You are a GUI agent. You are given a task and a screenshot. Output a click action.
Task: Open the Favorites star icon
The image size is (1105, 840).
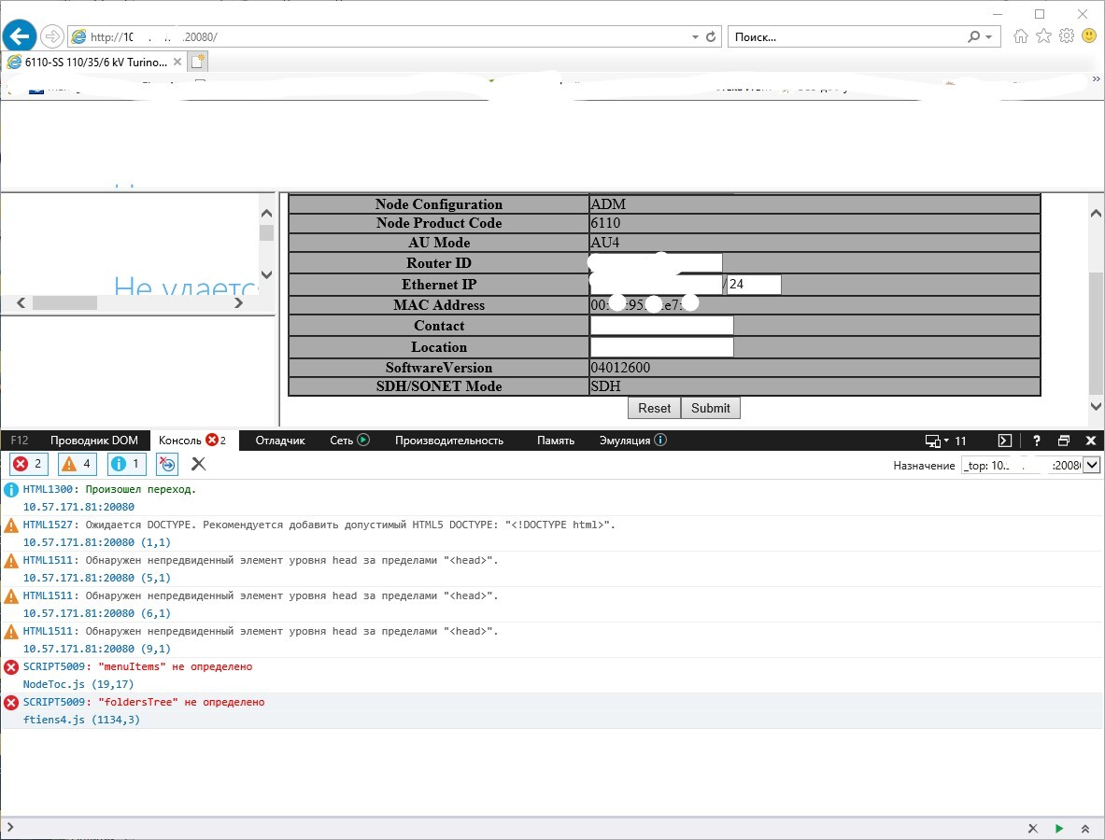[x=1043, y=36]
